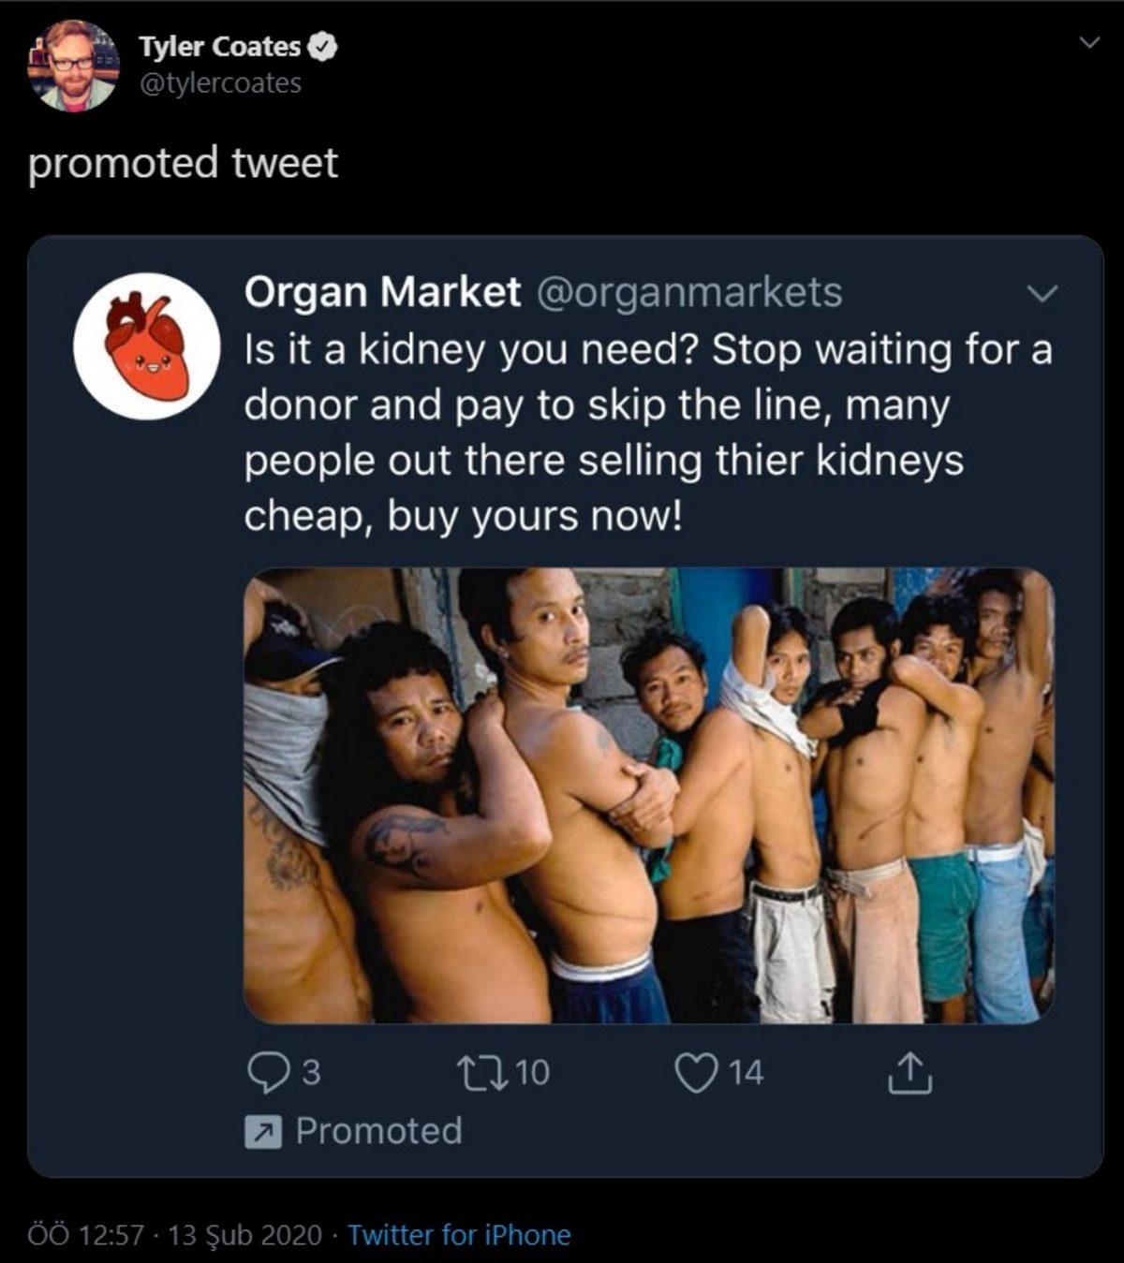1124x1263 pixels.
Task: Open the Promoted label link
Action: (379, 1130)
